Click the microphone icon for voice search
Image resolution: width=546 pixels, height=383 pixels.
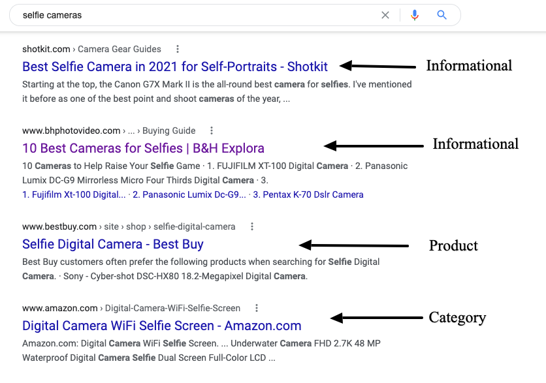(415, 14)
